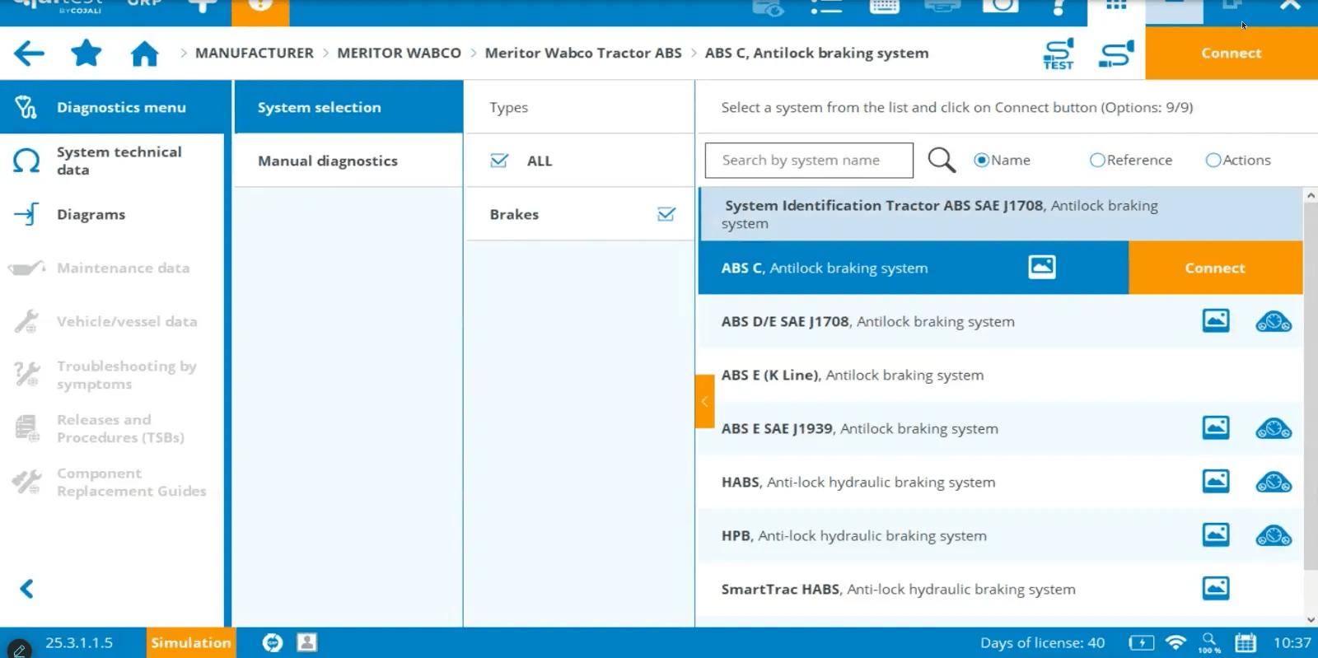Screen dimensions: 1318x658
Task: Open Releases and Procedures (TSBs)
Action: tap(112, 428)
